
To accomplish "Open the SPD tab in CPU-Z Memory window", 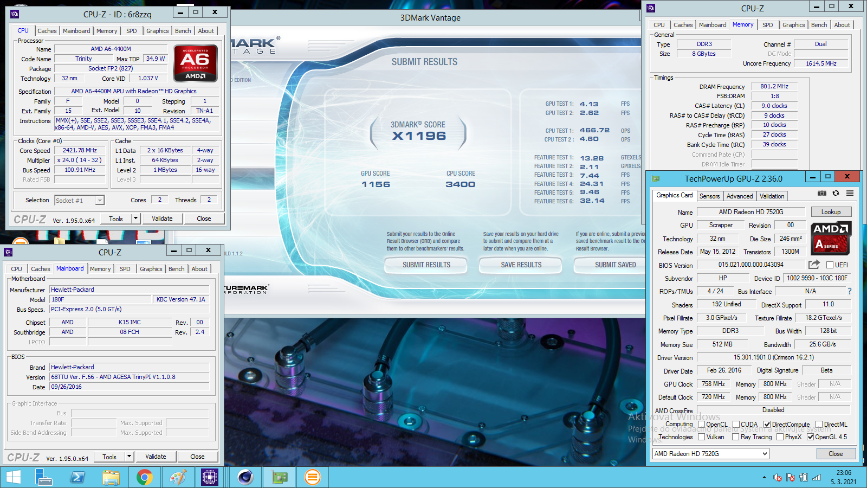I will [767, 25].
